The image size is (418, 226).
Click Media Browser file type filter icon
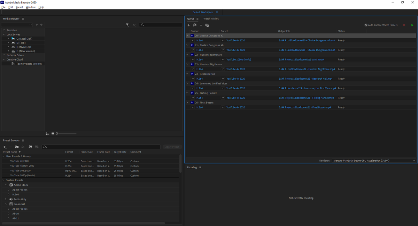[x=127, y=25]
